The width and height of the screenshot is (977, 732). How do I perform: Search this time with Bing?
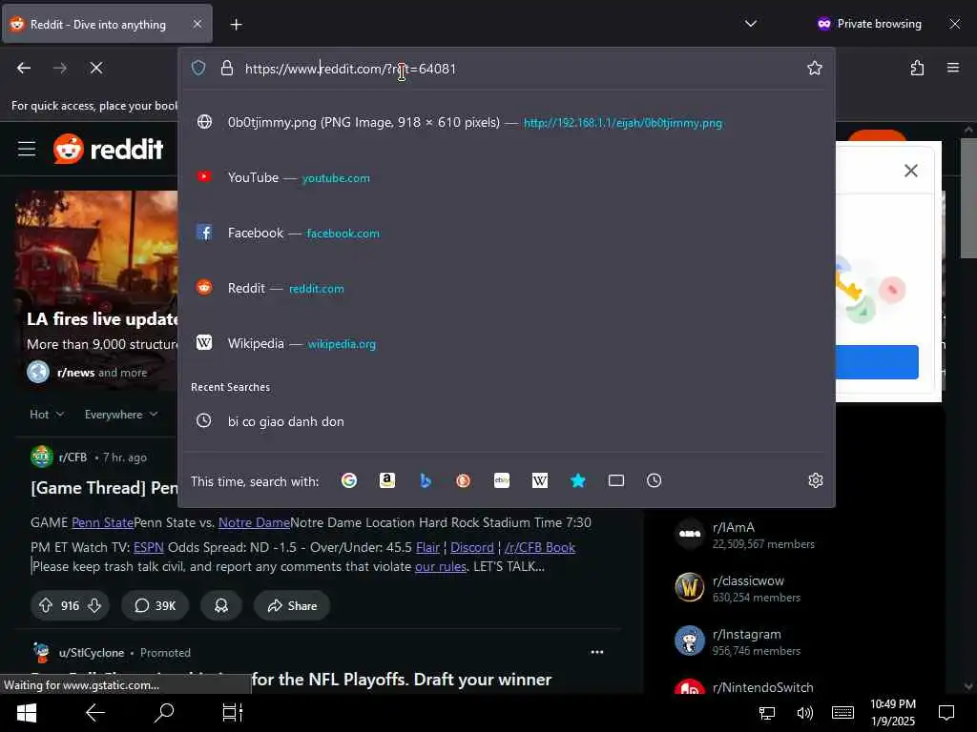(426, 480)
